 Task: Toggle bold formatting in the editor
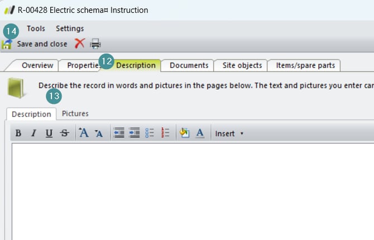pos(18,133)
